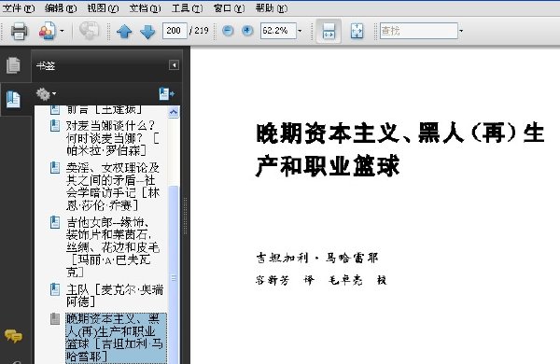560x364 pixels.
Task: Open the 窗口 menu
Action: 229,7
